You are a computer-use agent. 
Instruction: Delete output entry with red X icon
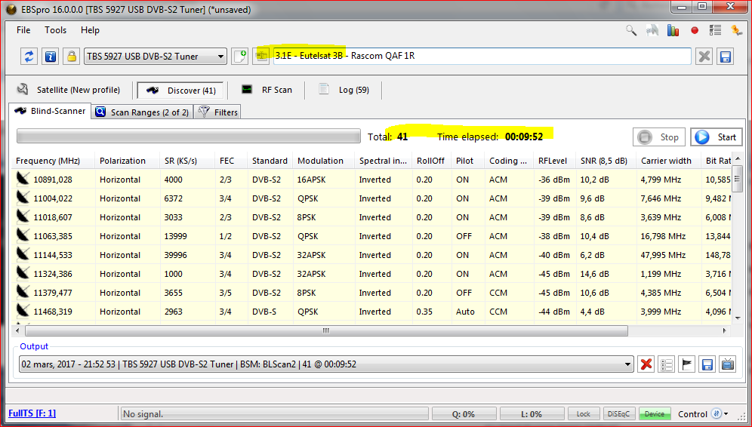click(646, 364)
